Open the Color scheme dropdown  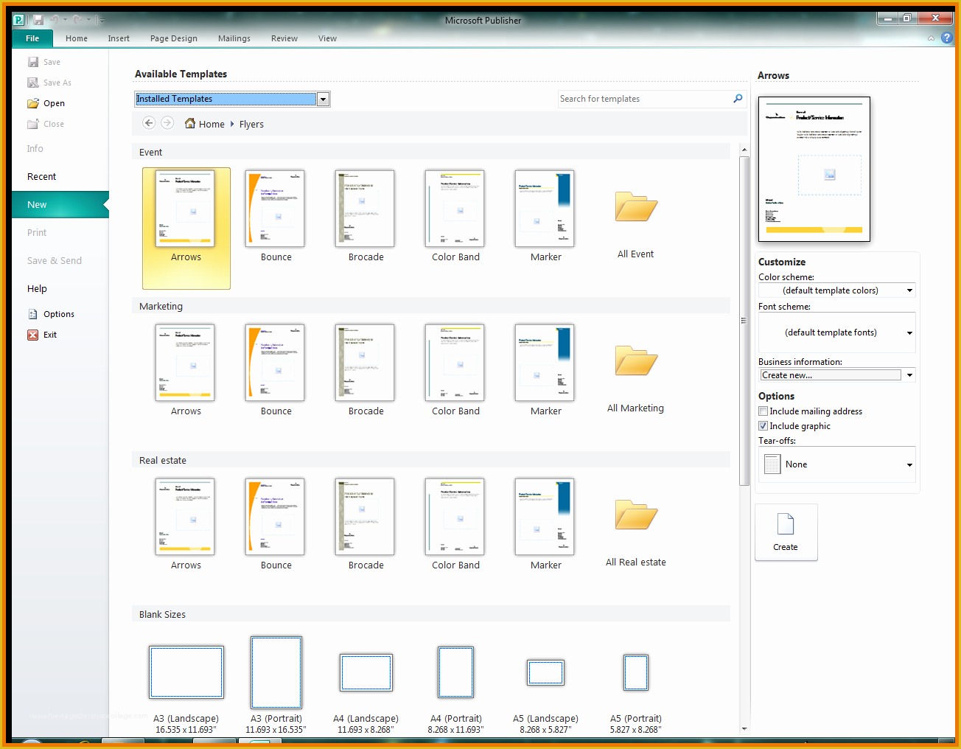coord(909,290)
